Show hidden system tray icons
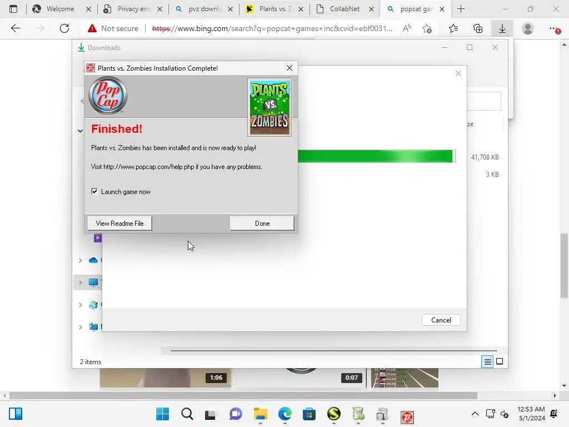Viewport: 569px width, 427px height. pyautogui.click(x=475, y=414)
